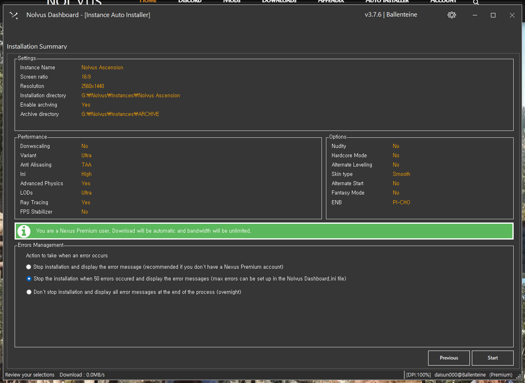
Task: Click the Nexus Premium user banner message
Action: point(144,231)
